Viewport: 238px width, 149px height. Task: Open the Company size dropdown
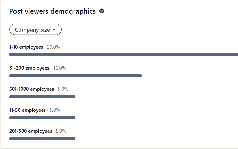[x=35, y=30]
